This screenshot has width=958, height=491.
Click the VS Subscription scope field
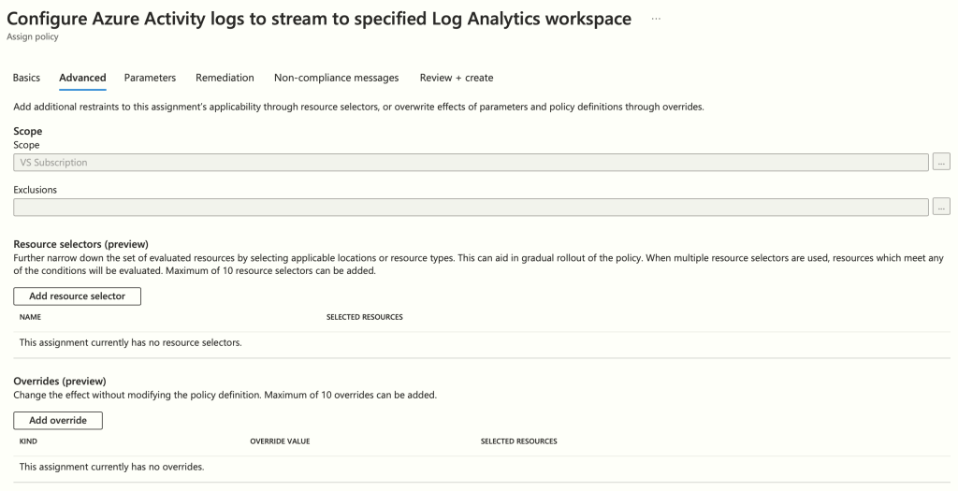point(471,162)
